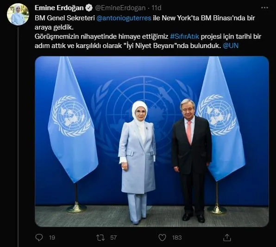
Task: Open the three-dot more options menu
Action: click(264, 8)
